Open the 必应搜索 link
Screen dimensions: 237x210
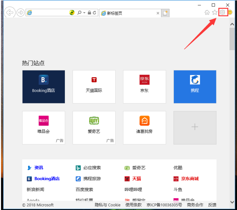coord(91,168)
